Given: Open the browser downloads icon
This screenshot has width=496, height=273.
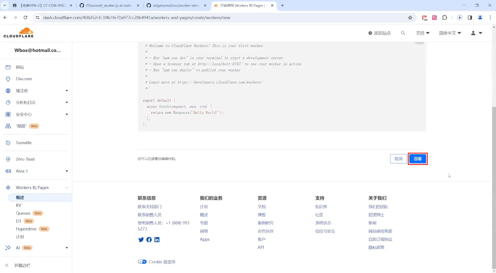Looking at the screenshot, I should [460, 18].
